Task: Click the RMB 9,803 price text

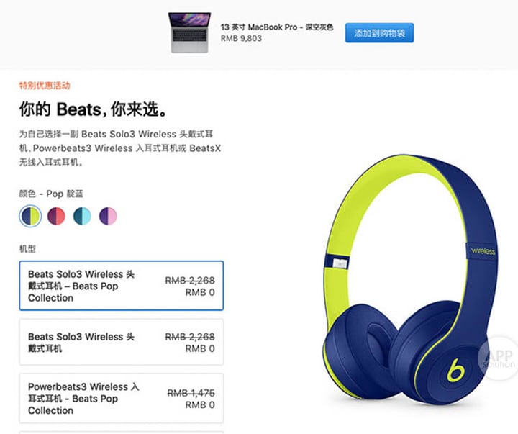Action: (x=241, y=38)
